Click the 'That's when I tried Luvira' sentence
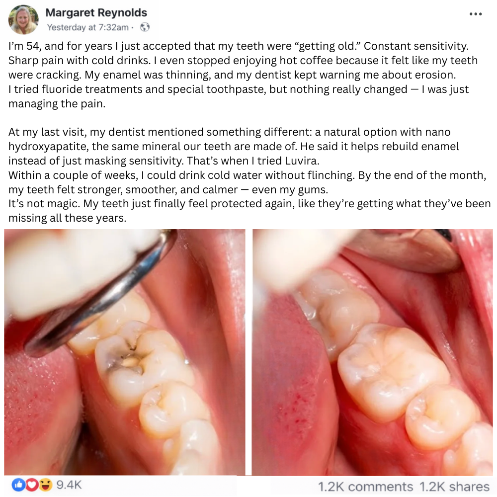The image size is (497, 497). 253,161
